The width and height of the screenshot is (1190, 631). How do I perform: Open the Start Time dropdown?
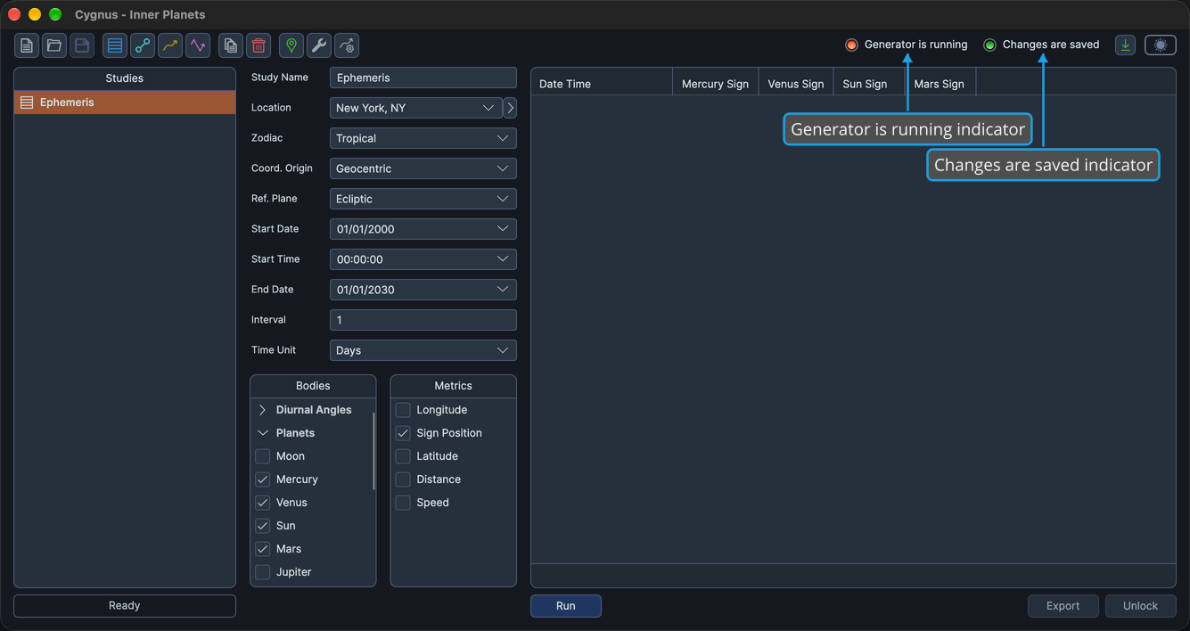423,259
